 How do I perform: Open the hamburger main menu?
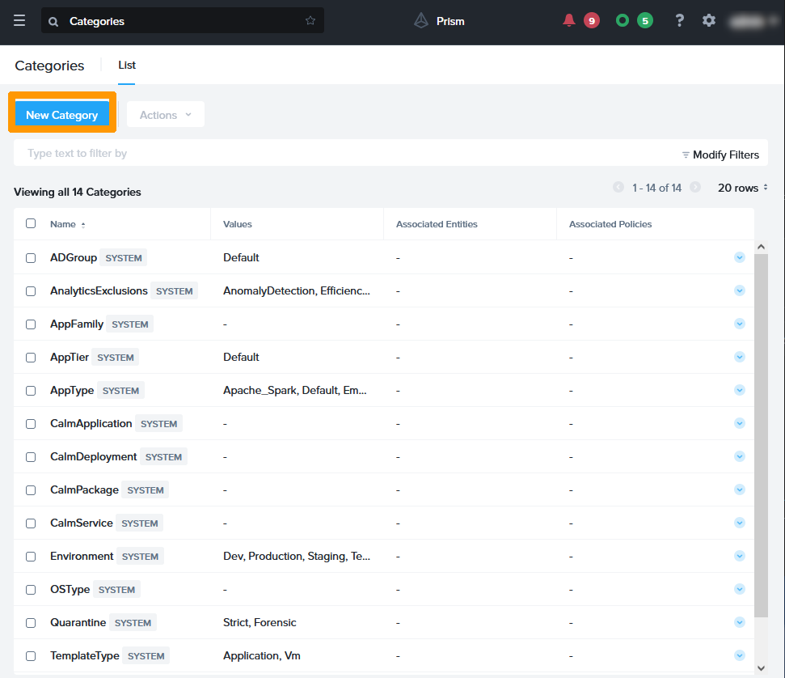[x=19, y=21]
